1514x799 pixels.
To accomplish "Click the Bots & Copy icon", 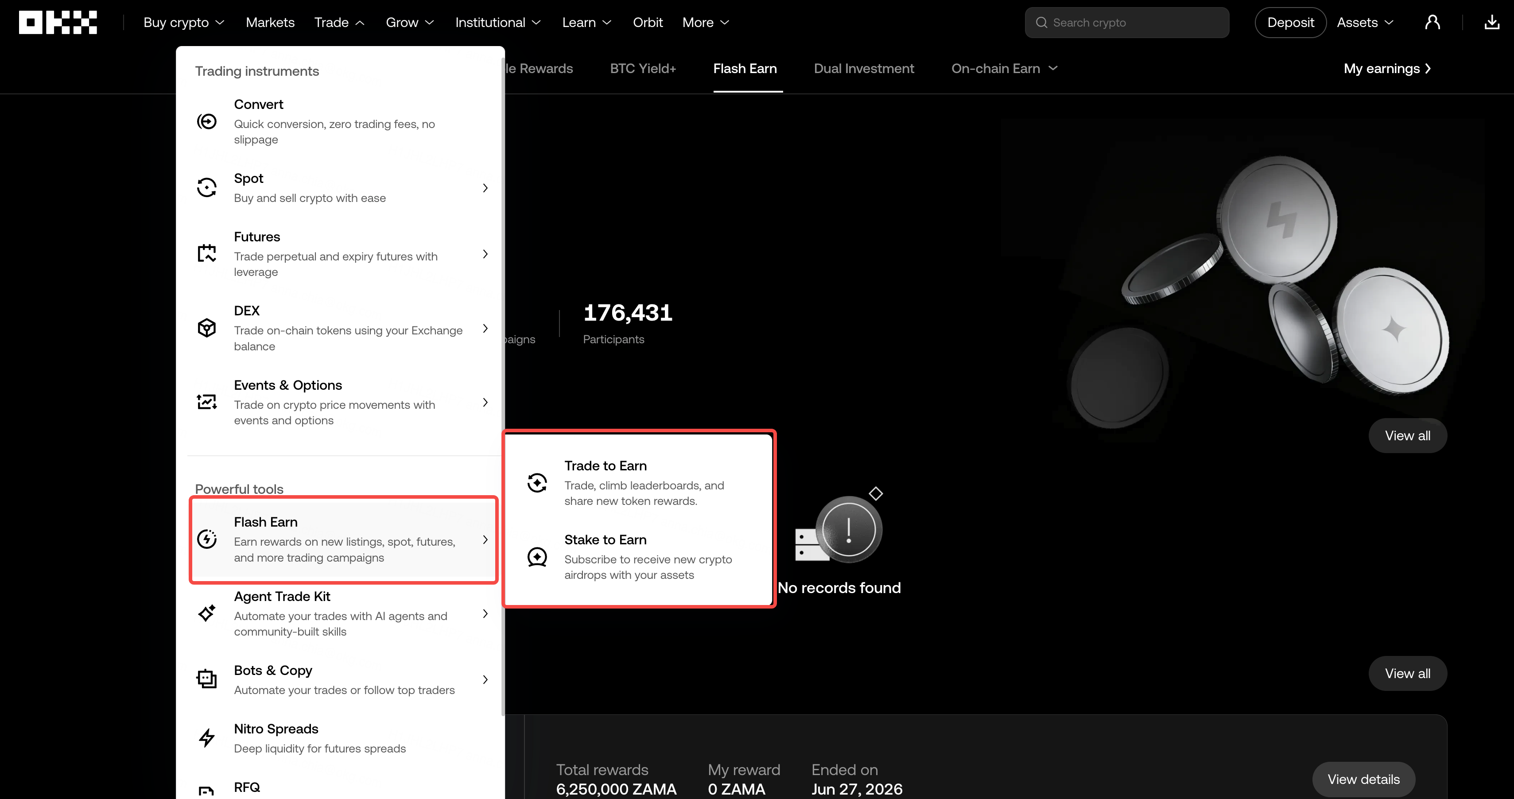I will 207,679.
